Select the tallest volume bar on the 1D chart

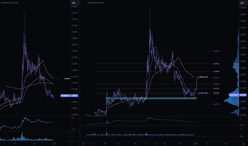click(x=22, y=136)
